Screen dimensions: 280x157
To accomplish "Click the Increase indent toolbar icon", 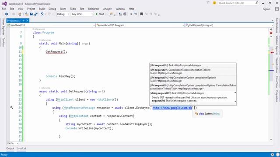I will (x=125, y=14).
